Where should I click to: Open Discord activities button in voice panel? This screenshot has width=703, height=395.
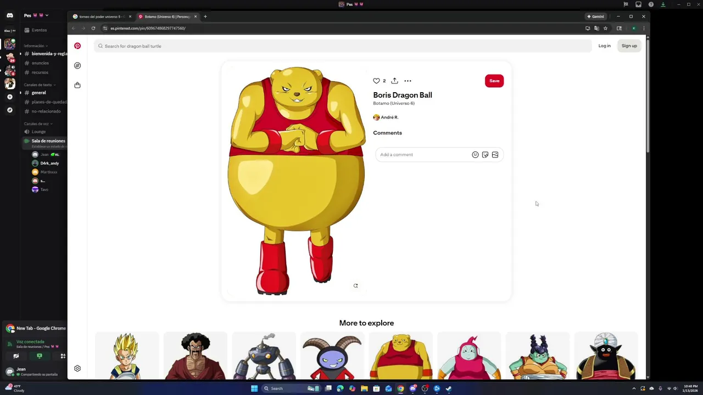pyautogui.click(x=63, y=356)
